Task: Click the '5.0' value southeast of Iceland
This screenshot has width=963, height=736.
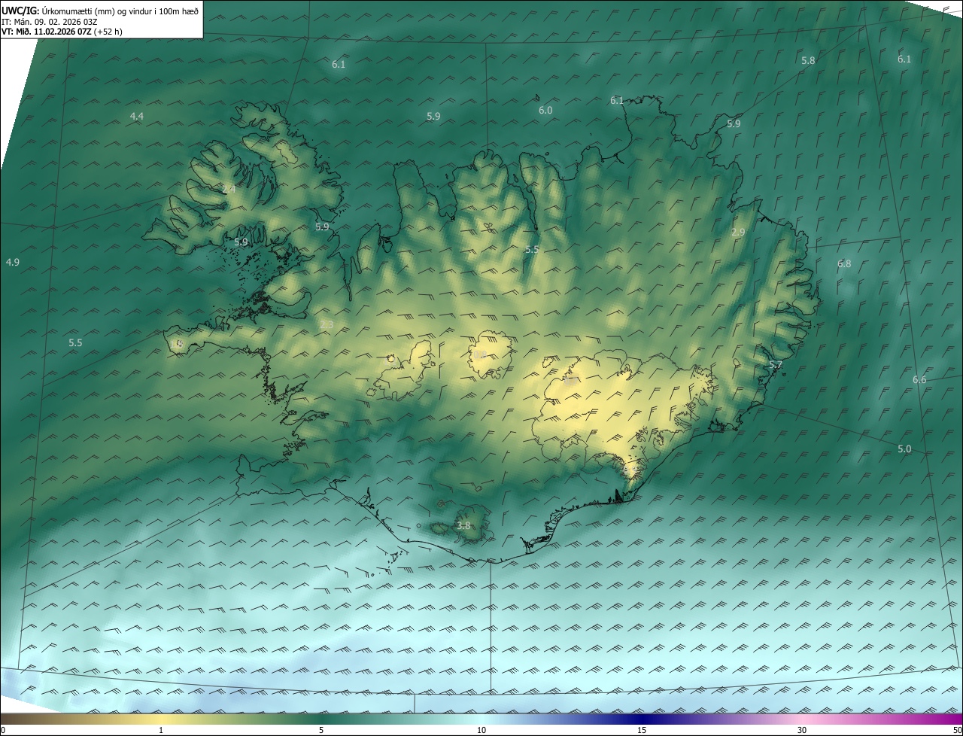Action: pos(904,449)
